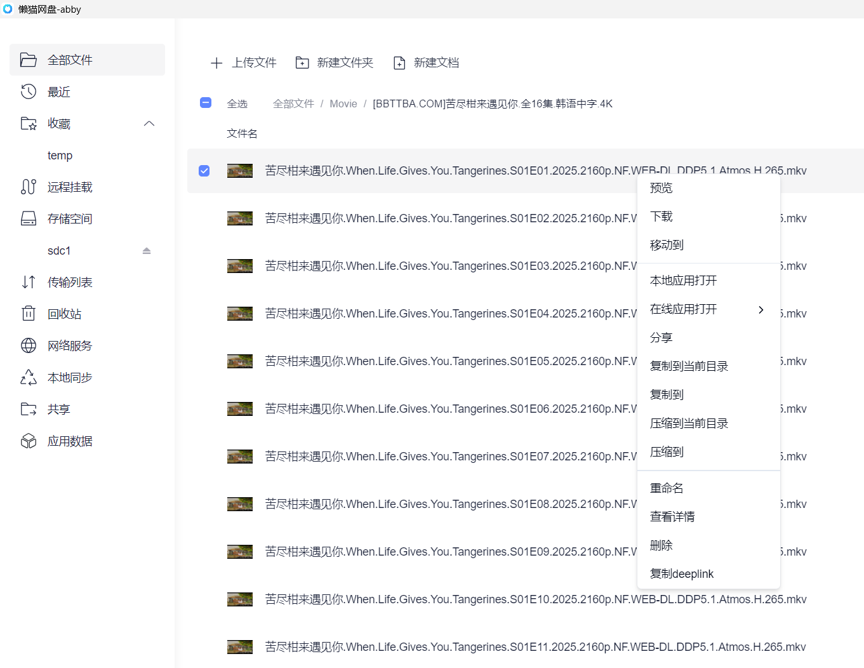Expand the 在线应用打开 submenu arrow
This screenshot has width=864, height=668.
761,310
